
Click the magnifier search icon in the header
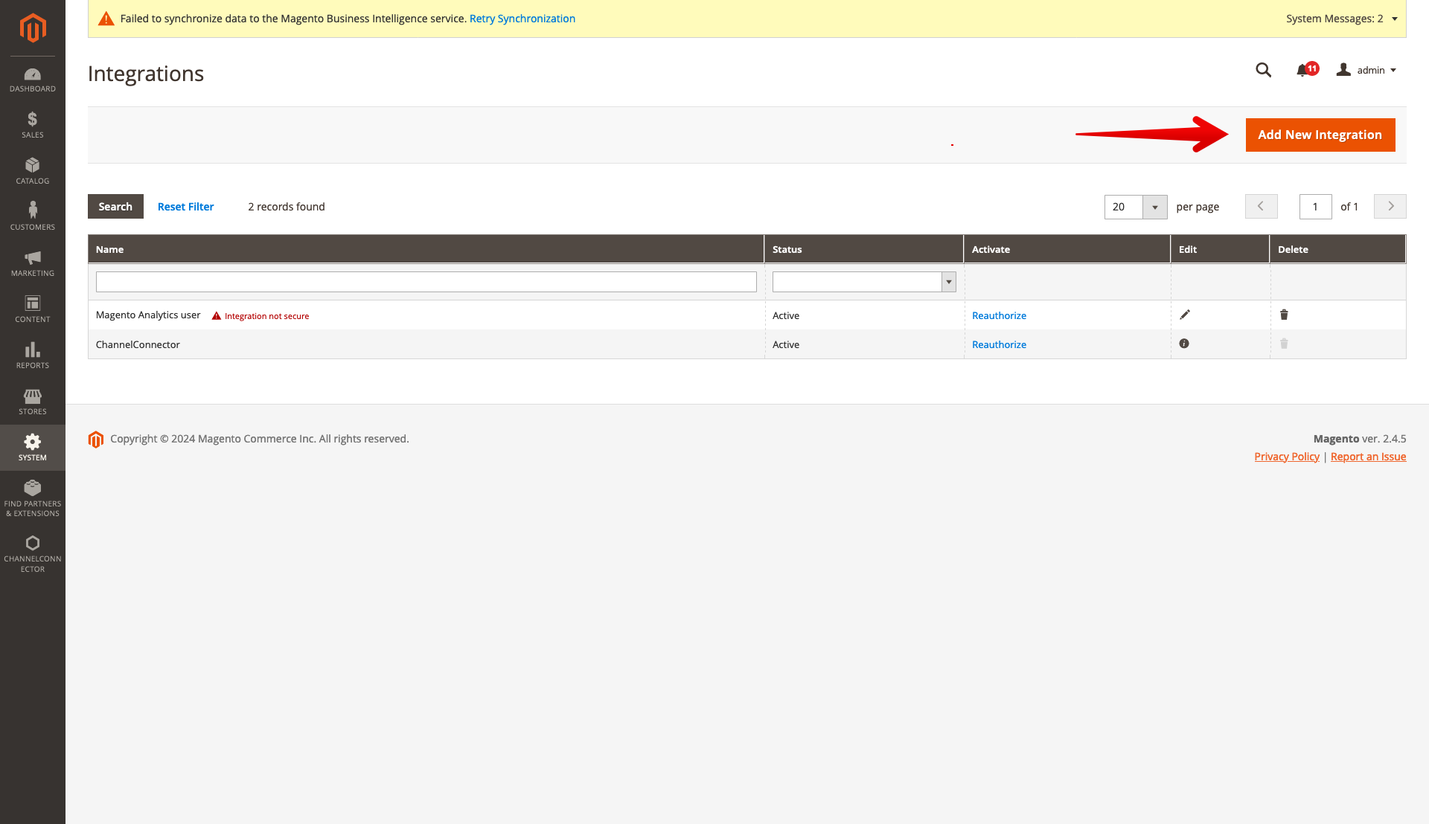tap(1263, 70)
